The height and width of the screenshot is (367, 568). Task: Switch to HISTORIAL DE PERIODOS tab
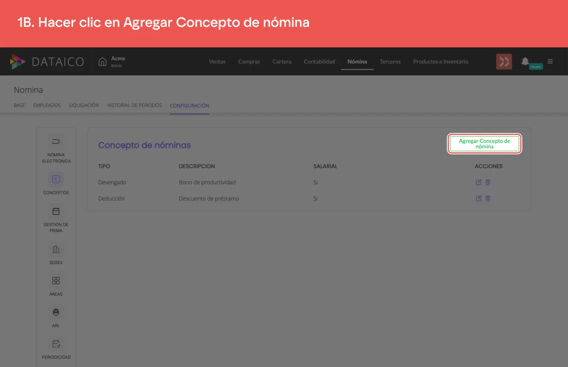pyautogui.click(x=134, y=106)
